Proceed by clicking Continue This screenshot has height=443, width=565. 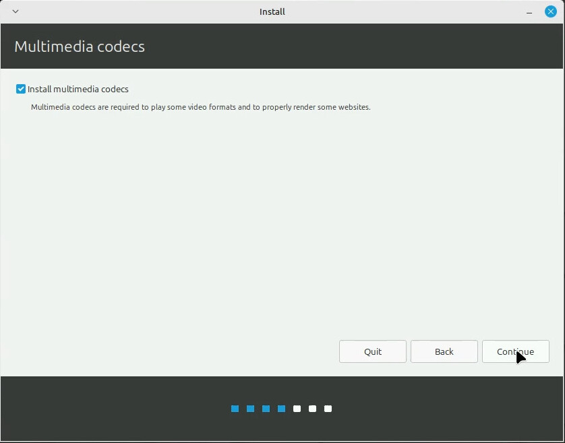[x=515, y=351]
